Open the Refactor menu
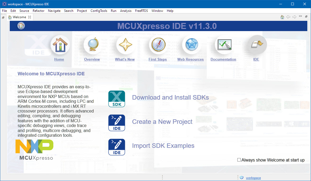The height and width of the screenshot is (181, 311). [39, 11]
